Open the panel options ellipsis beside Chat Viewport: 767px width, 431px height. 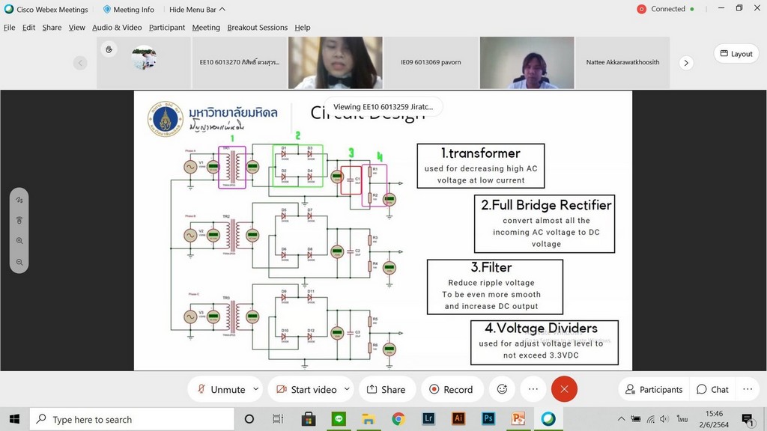[x=747, y=389]
